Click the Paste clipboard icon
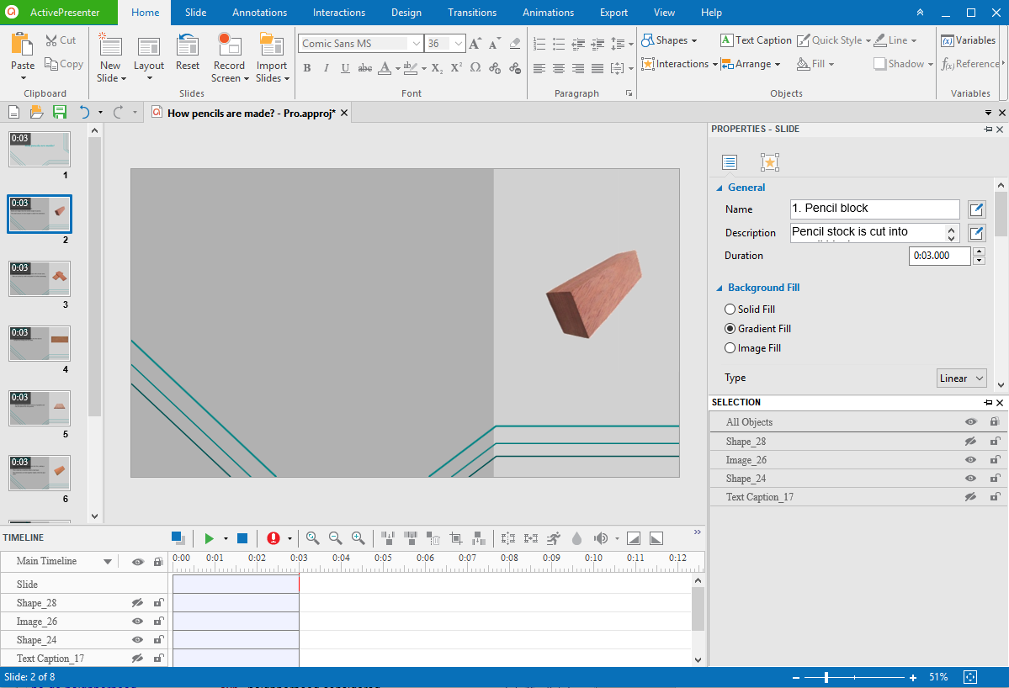The height and width of the screenshot is (688, 1009). [23, 45]
